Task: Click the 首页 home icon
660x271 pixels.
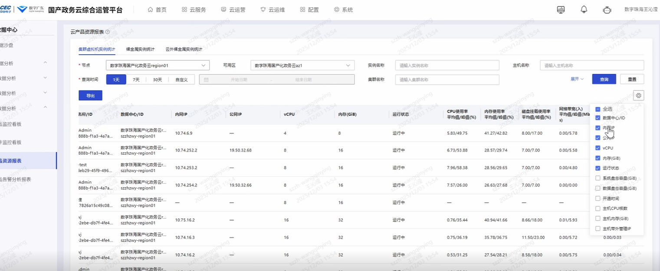Action: coord(151,10)
